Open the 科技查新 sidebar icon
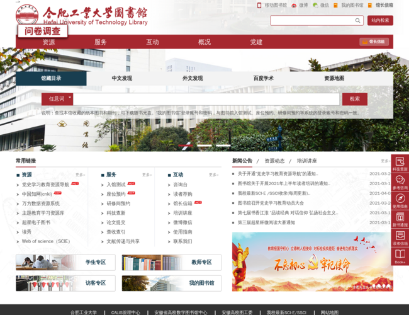Viewport: 409px width, 315px height. click(x=400, y=164)
